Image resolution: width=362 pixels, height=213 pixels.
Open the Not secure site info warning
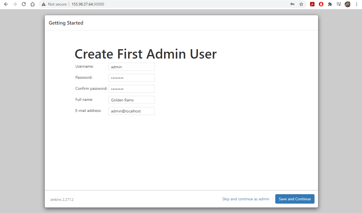coord(54,4)
